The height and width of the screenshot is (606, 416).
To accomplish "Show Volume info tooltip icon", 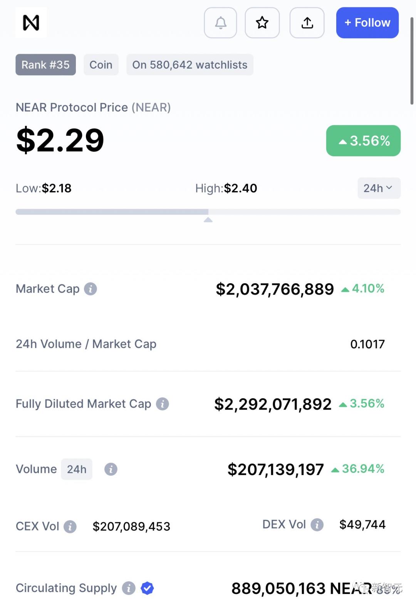I will click(x=111, y=469).
